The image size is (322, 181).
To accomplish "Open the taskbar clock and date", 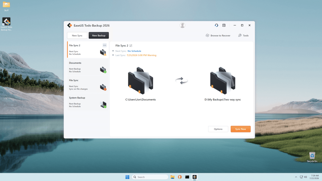I will [x=314, y=177].
